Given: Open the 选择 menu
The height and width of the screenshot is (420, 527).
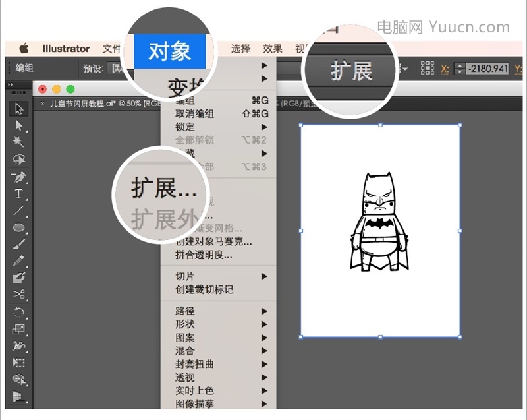Looking at the screenshot, I should point(240,49).
